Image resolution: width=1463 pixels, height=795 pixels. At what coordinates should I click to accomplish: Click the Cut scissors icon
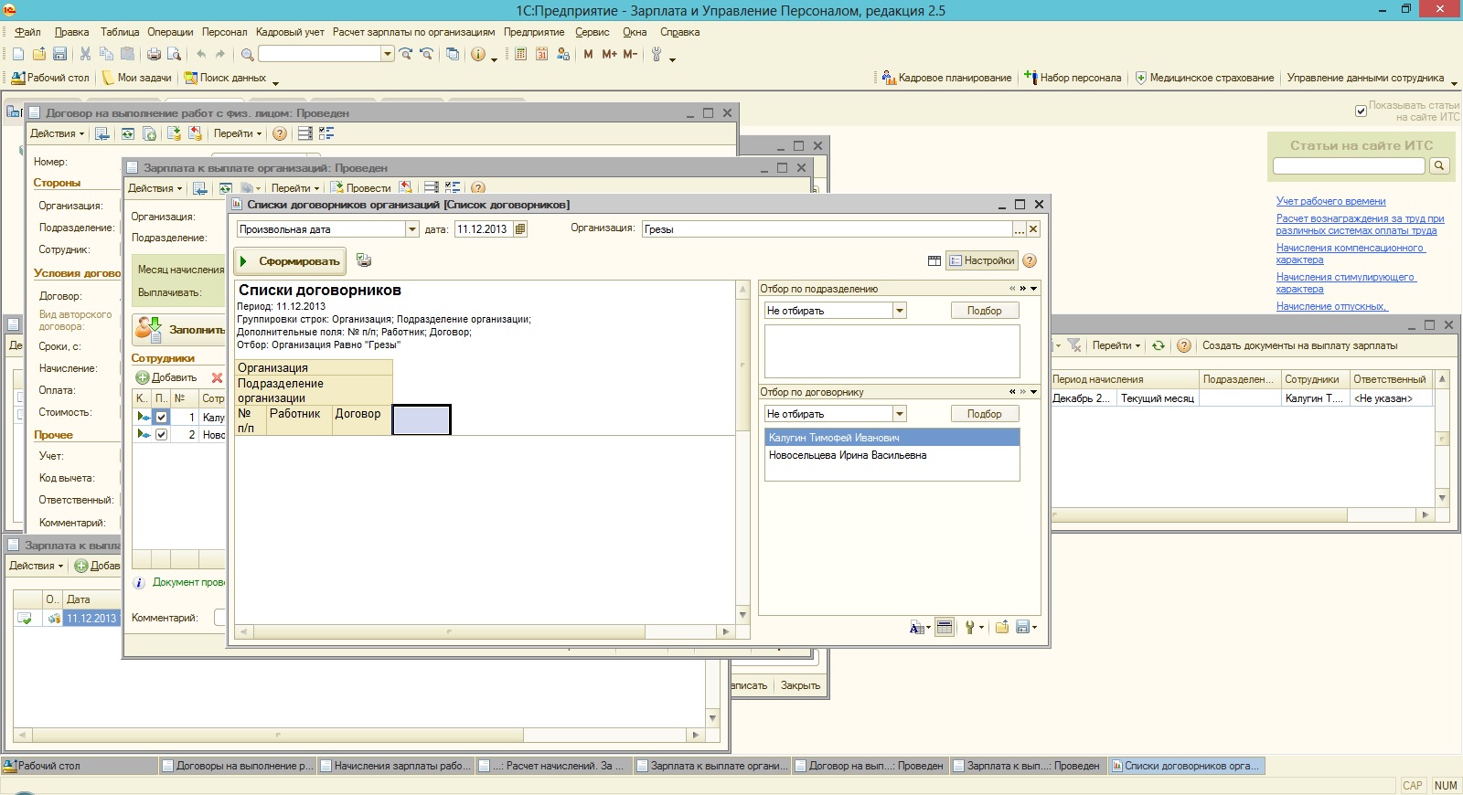[x=85, y=55]
